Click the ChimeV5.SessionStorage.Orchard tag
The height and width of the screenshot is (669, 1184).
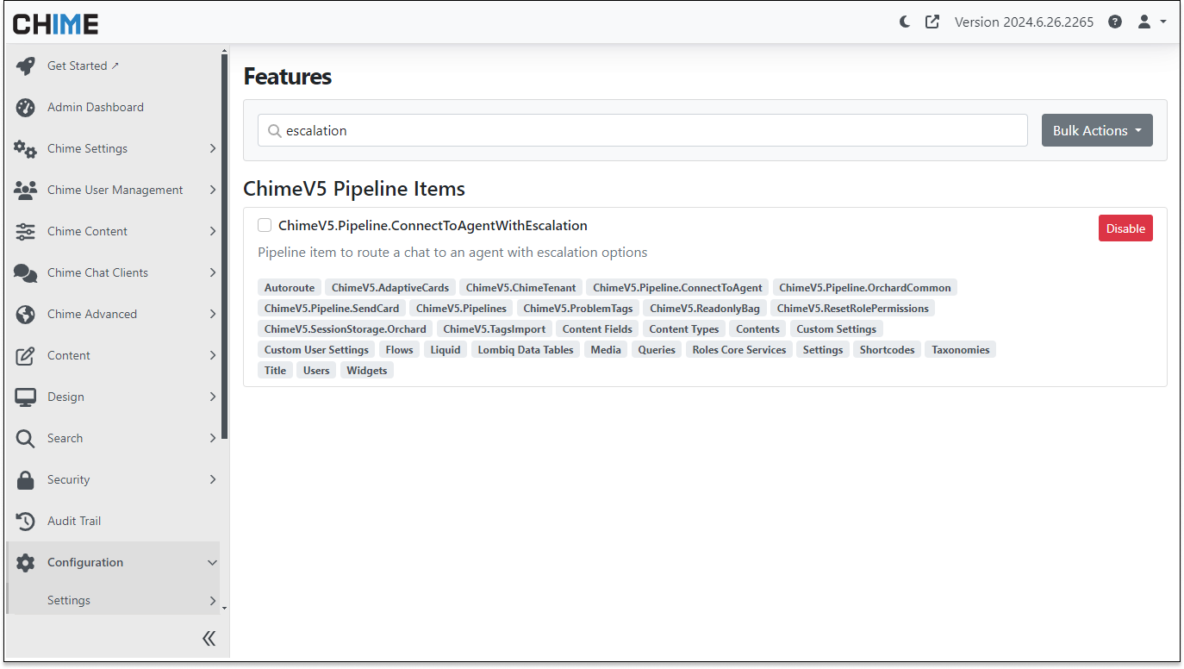tap(346, 328)
